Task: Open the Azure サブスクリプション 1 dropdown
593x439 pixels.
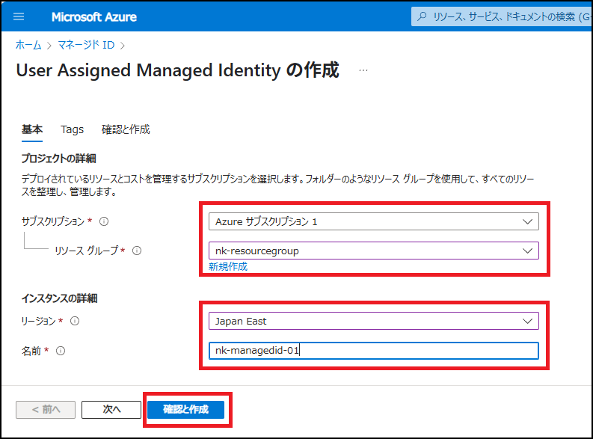Action: pos(374,221)
